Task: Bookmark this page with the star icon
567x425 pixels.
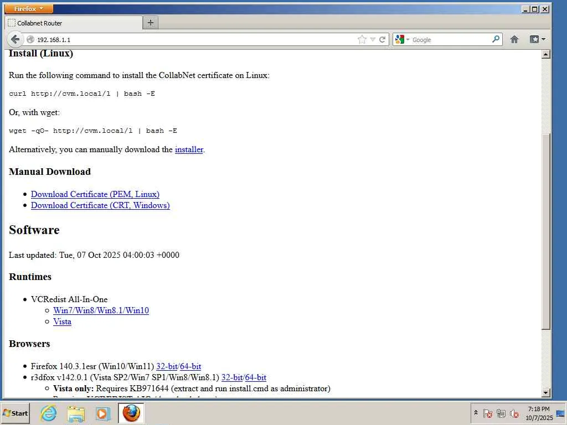Action: coord(362,39)
